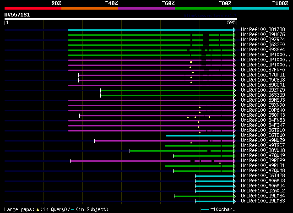293x213 pixels.
Task: Click the yellow triangle in the Large gaps legend
Action: coord(38,210)
